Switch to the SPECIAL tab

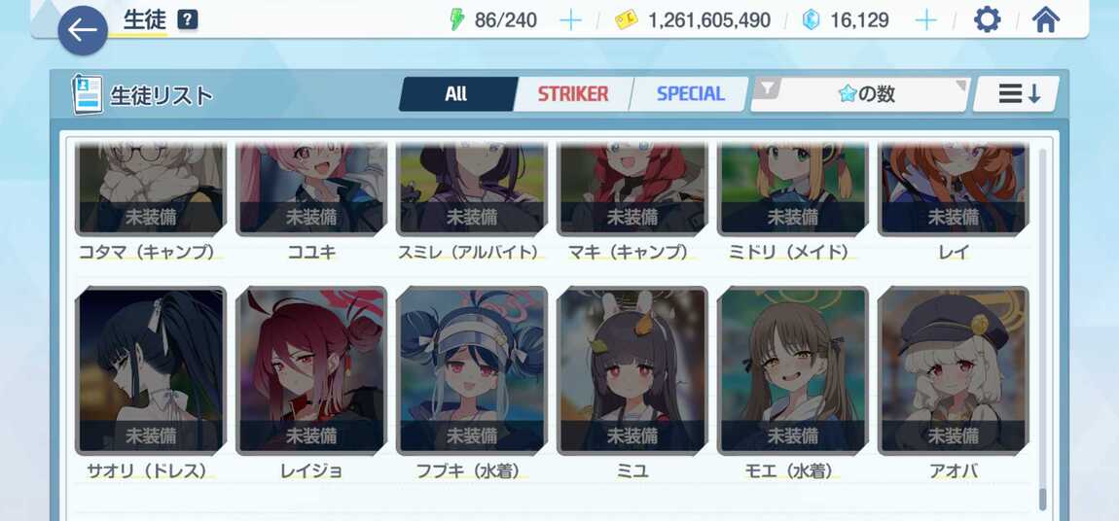pyautogui.click(x=690, y=94)
